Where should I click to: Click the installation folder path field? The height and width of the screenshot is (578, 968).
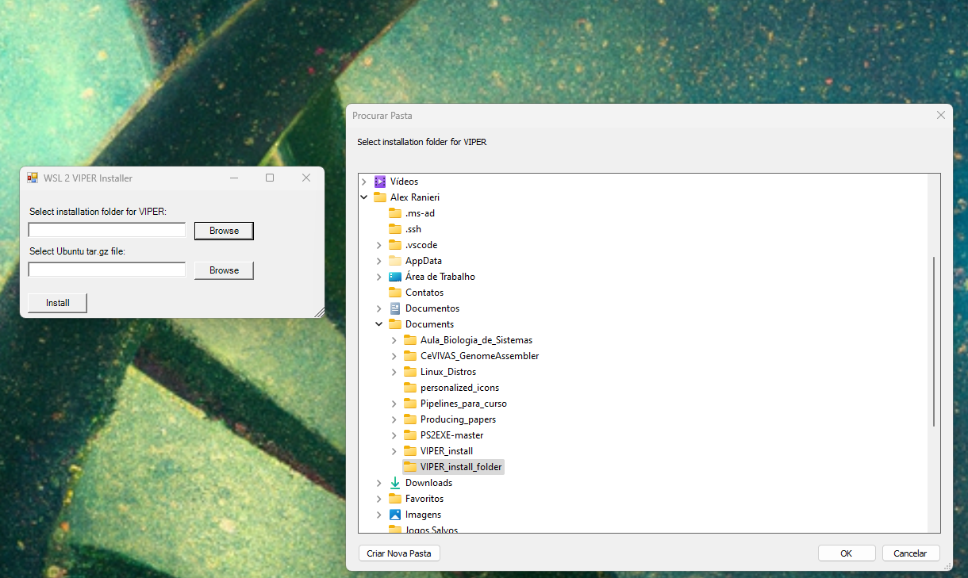[106, 230]
